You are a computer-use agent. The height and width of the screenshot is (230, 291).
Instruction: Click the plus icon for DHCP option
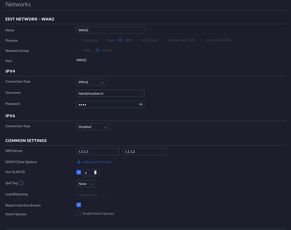[79, 162]
